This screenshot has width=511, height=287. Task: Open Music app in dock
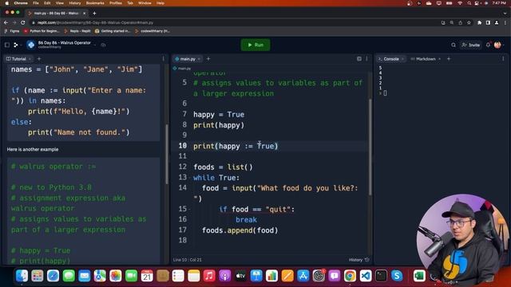(209, 276)
